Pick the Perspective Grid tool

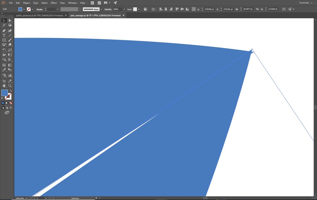[10, 60]
